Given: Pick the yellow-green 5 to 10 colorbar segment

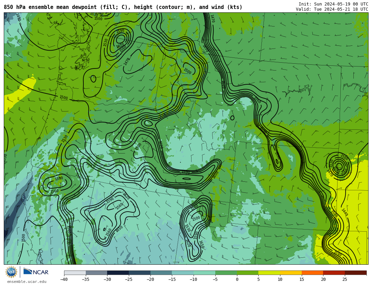Looking at the screenshot, I should point(269,273).
